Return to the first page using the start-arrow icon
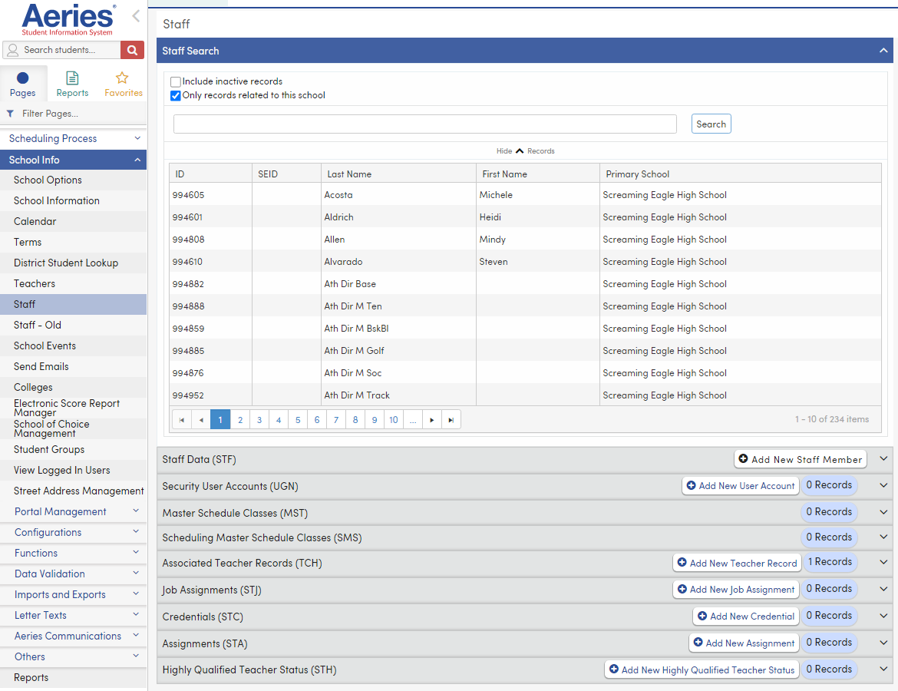898x691 pixels. pos(181,419)
